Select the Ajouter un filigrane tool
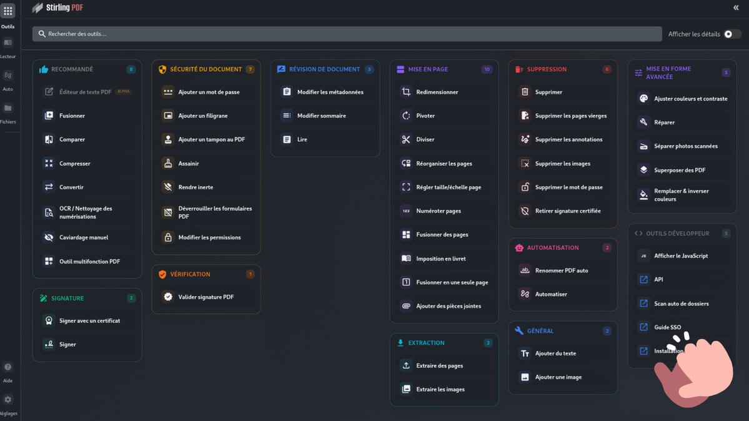The image size is (749, 421). click(x=200, y=115)
